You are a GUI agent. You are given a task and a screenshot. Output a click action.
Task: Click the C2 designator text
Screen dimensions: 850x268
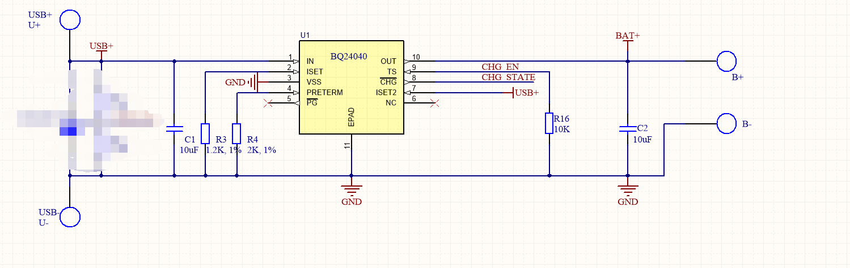coord(642,128)
